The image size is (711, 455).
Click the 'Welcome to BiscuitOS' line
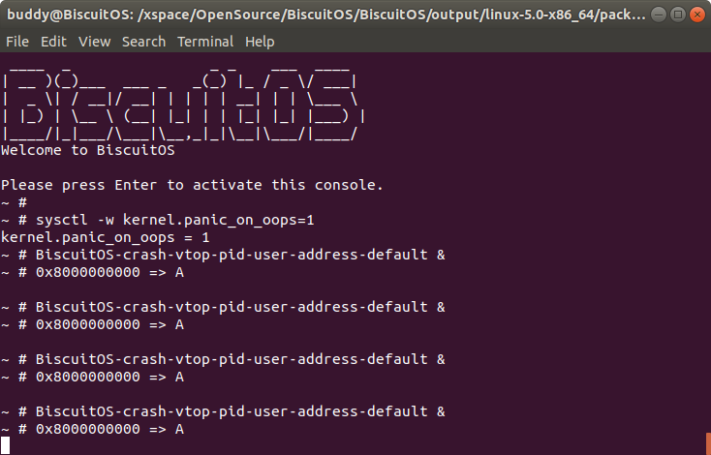[x=87, y=150]
